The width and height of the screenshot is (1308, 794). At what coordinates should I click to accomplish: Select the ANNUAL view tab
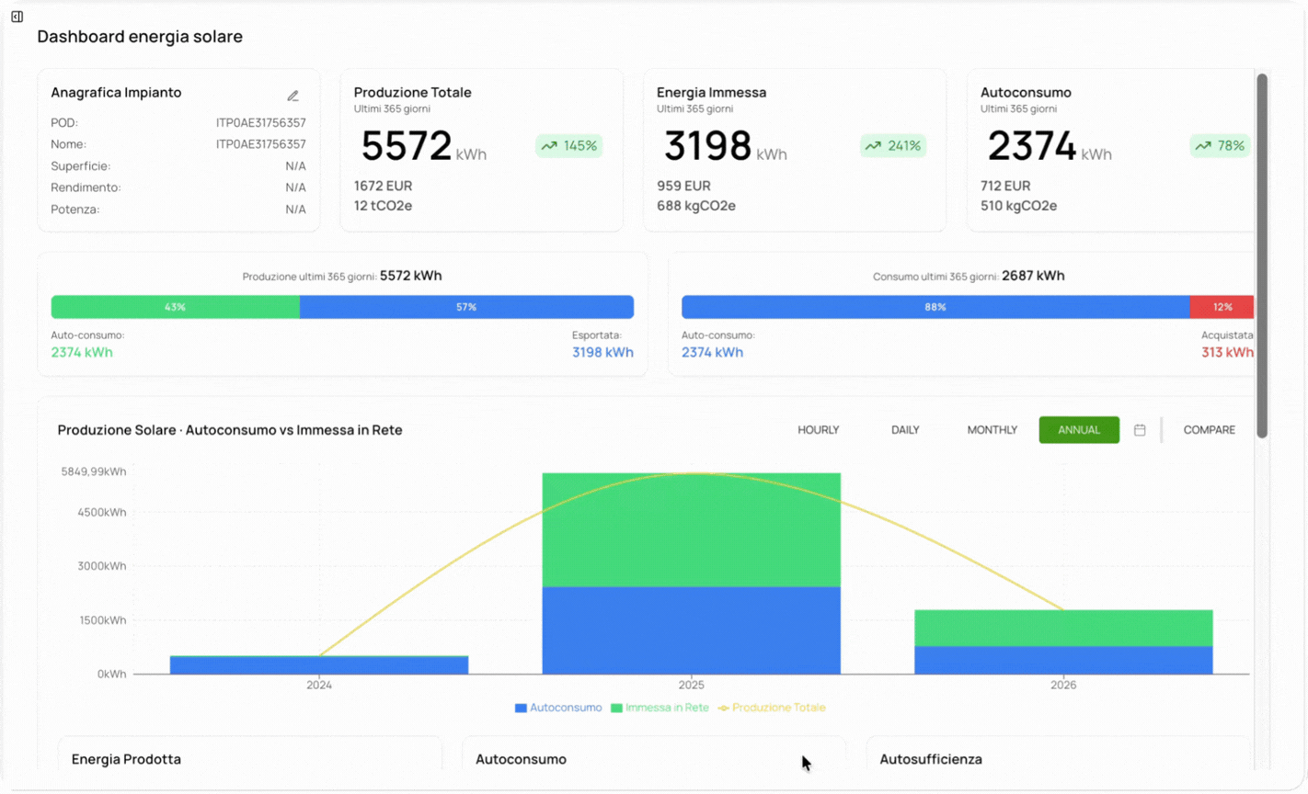pyautogui.click(x=1079, y=430)
